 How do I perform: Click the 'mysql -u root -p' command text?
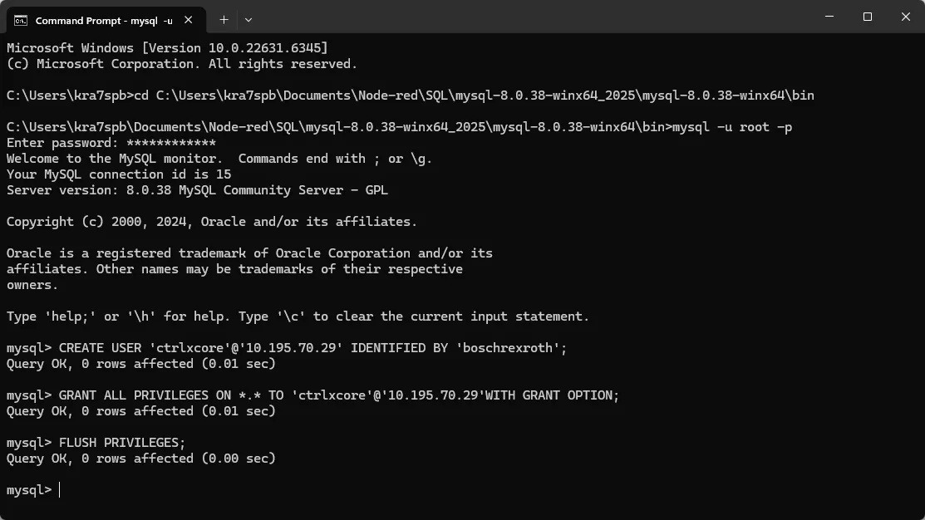coord(731,127)
